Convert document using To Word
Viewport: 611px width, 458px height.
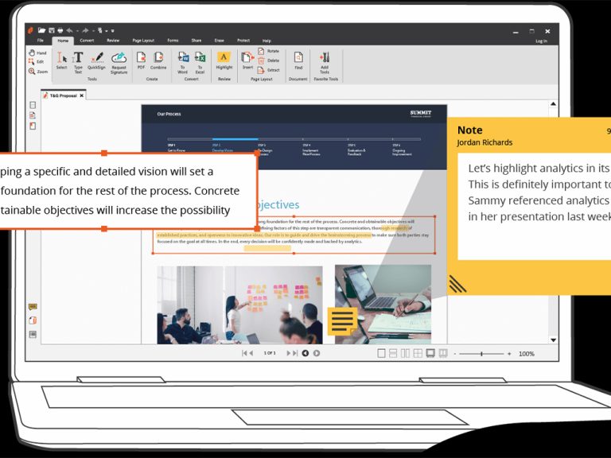coord(182,60)
